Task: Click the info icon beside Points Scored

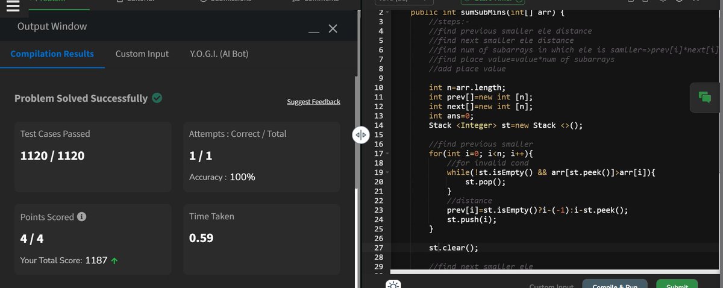Action: (x=82, y=216)
